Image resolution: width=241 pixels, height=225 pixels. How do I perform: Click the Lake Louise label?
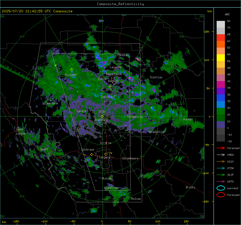(21, 131)
